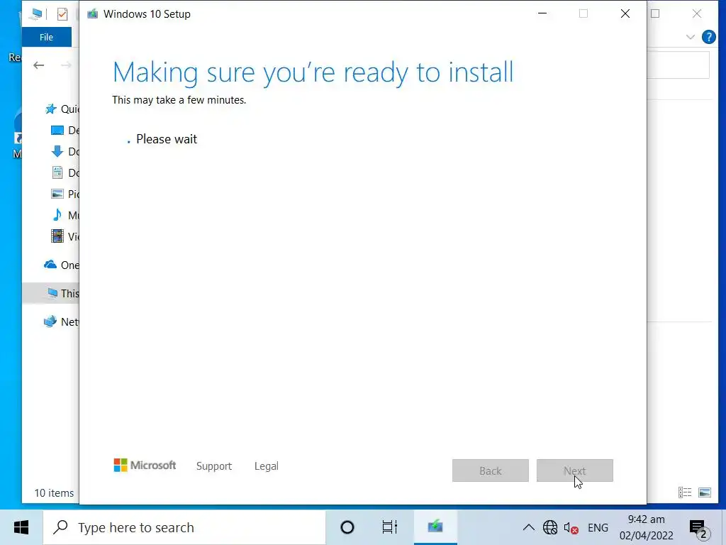This screenshot has width=726, height=545.
Task: Maximize the File Explorer window
Action: 655,13
